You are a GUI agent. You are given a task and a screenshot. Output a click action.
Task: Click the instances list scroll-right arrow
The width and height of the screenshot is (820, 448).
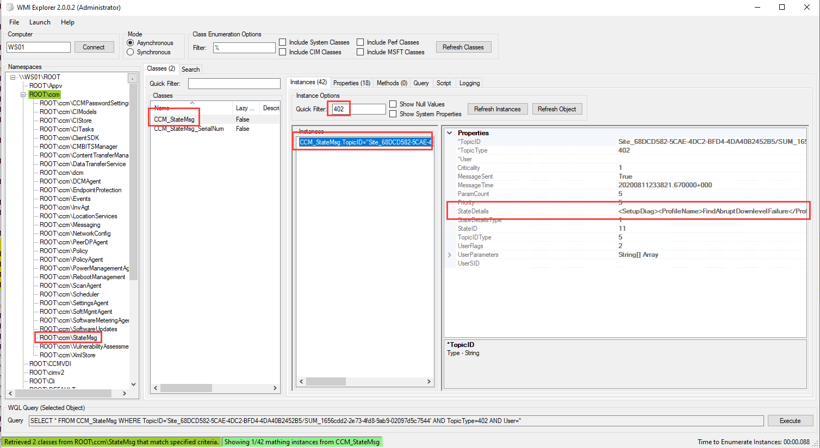429,381
